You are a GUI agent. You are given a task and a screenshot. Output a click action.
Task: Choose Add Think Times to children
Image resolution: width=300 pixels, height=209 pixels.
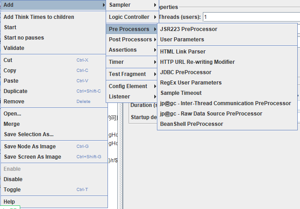tap(54, 17)
